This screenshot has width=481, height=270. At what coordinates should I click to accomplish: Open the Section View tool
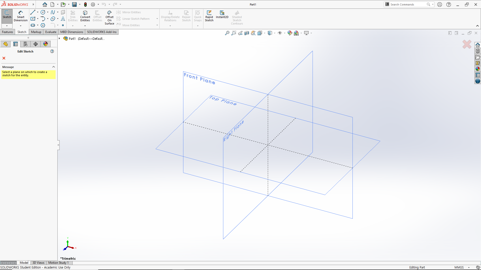(x=247, y=33)
